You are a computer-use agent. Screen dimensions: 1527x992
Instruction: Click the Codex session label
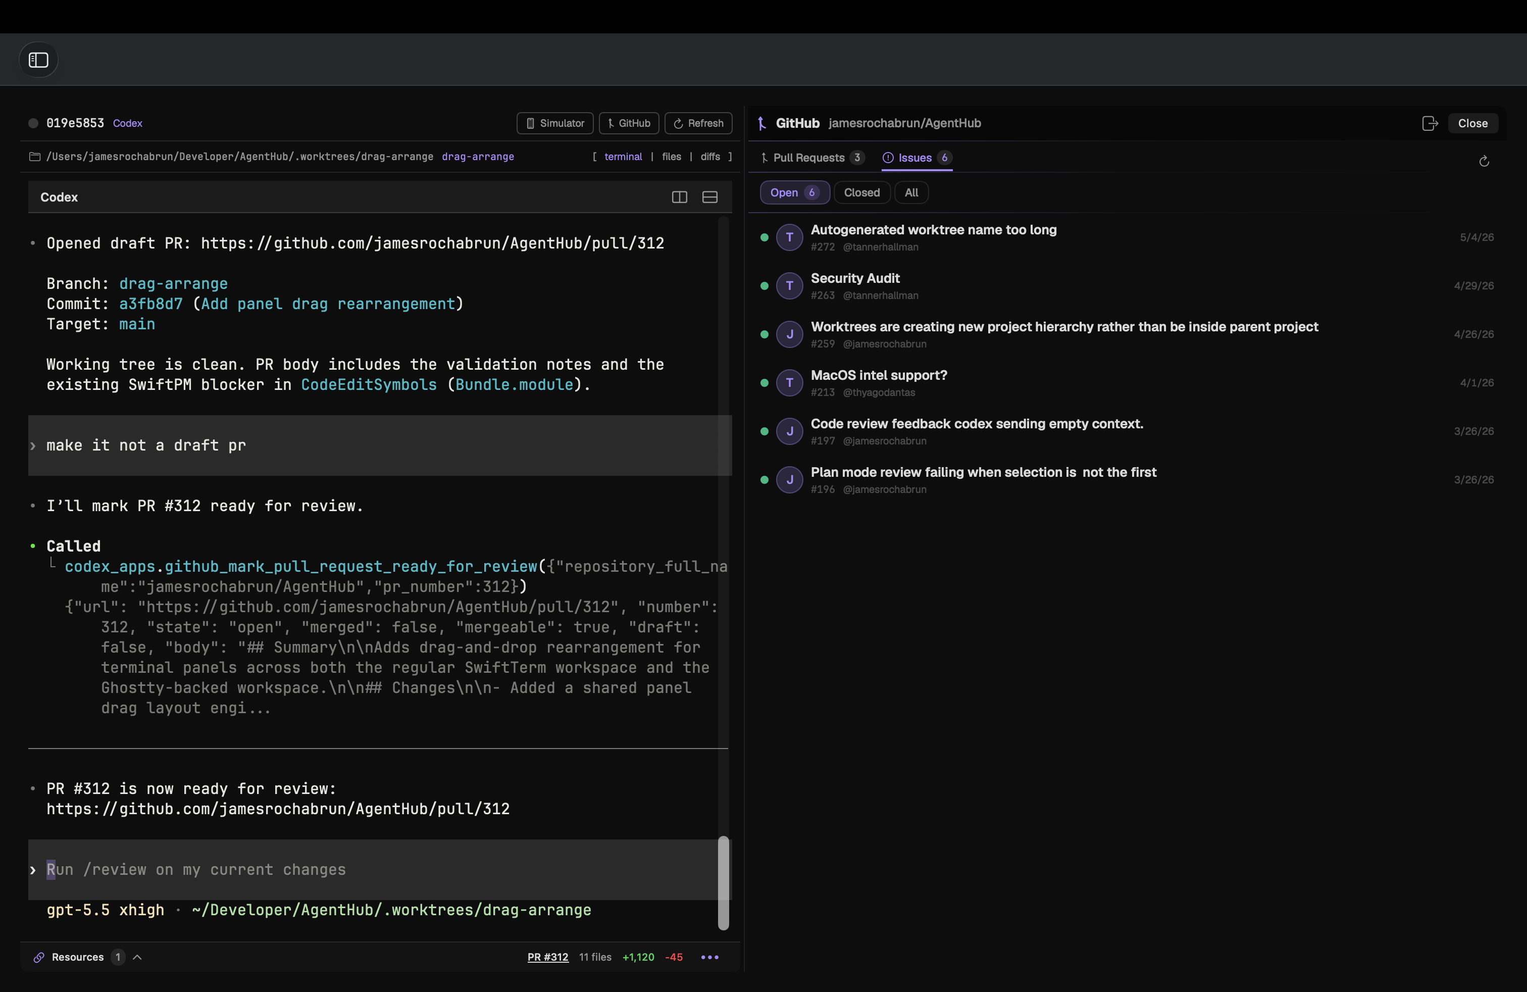(x=128, y=123)
